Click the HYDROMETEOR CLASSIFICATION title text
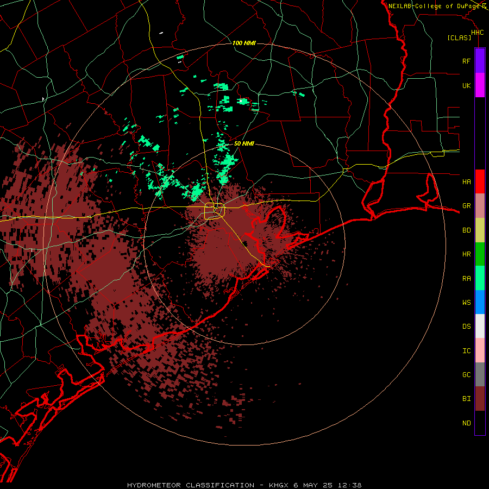Image resolution: width=489 pixels, height=489 pixels. click(191, 485)
